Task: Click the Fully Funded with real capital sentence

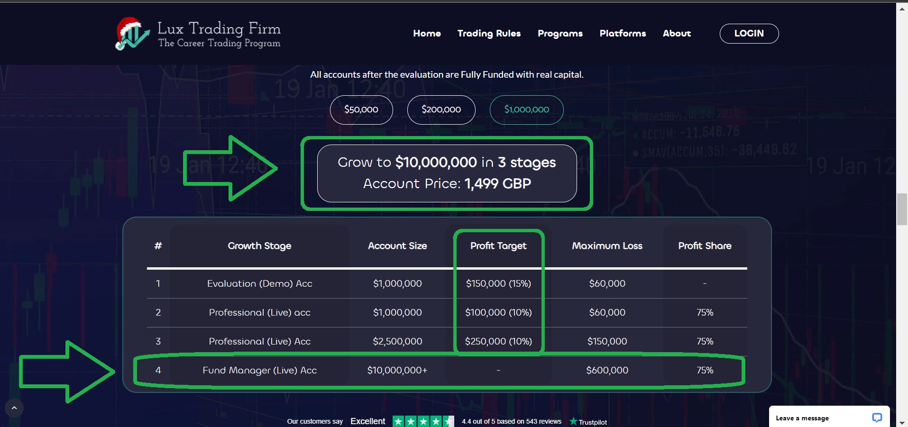Action: point(447,74)
